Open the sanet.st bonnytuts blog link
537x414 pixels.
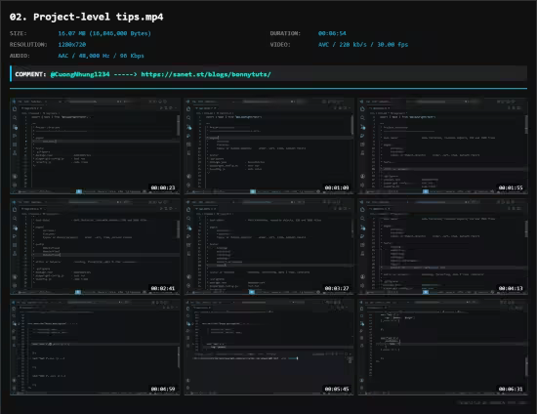[x=206, y=74]
